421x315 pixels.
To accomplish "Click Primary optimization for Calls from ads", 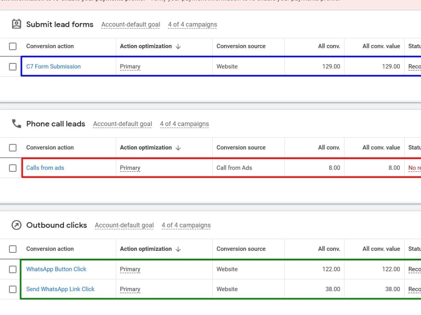I will (x=130, y=168).
